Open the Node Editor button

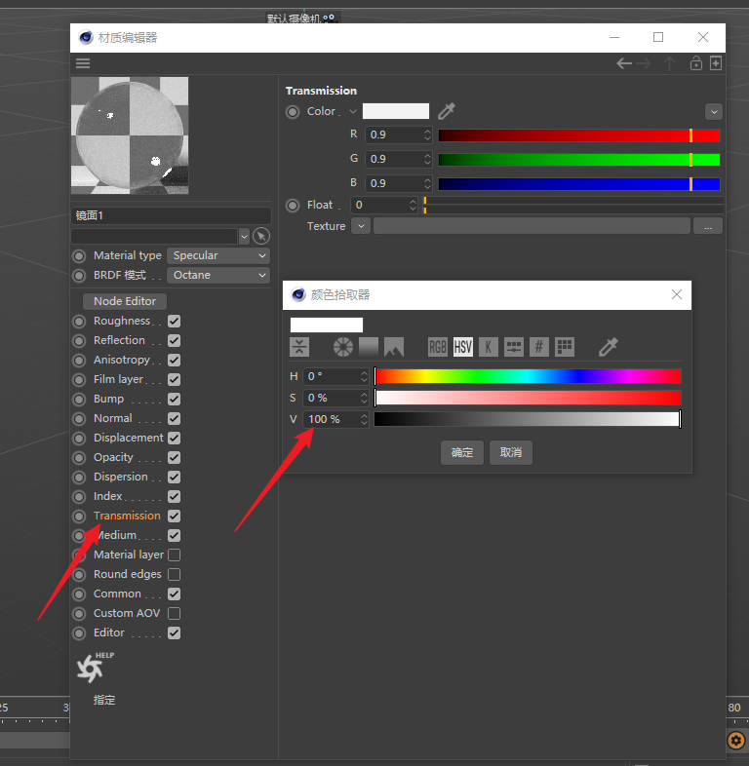126,301
